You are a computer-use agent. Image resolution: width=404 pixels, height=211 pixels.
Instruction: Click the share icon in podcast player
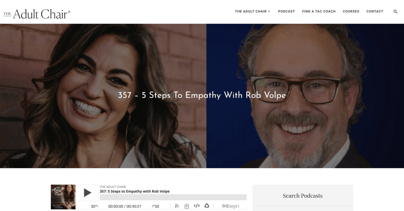tap(207, 206)
